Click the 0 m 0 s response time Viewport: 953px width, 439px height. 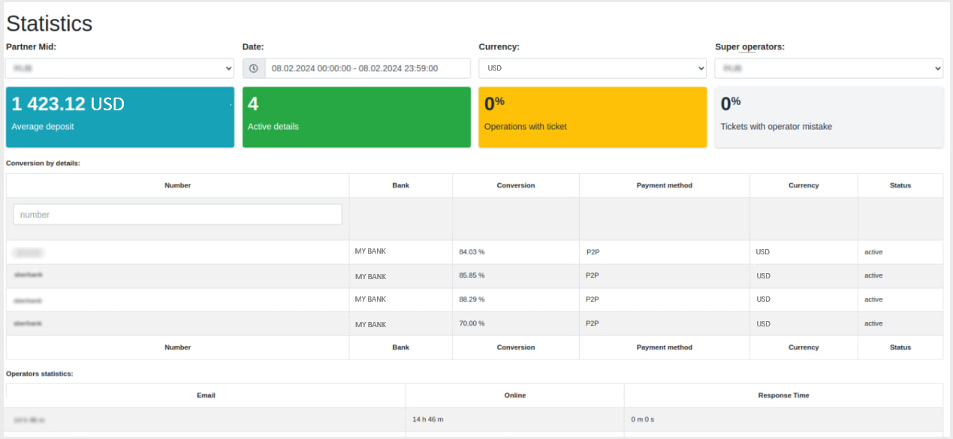tap(643, 419)
